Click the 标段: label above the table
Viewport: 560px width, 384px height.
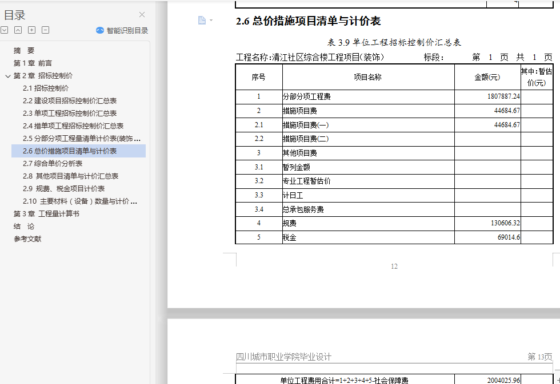[434, 57]
